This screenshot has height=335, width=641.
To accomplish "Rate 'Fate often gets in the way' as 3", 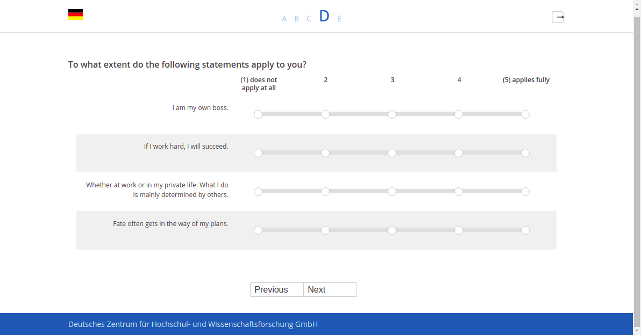I will click(391, 230).
